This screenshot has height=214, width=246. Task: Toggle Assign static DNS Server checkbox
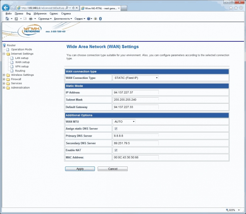pos(116,129)
